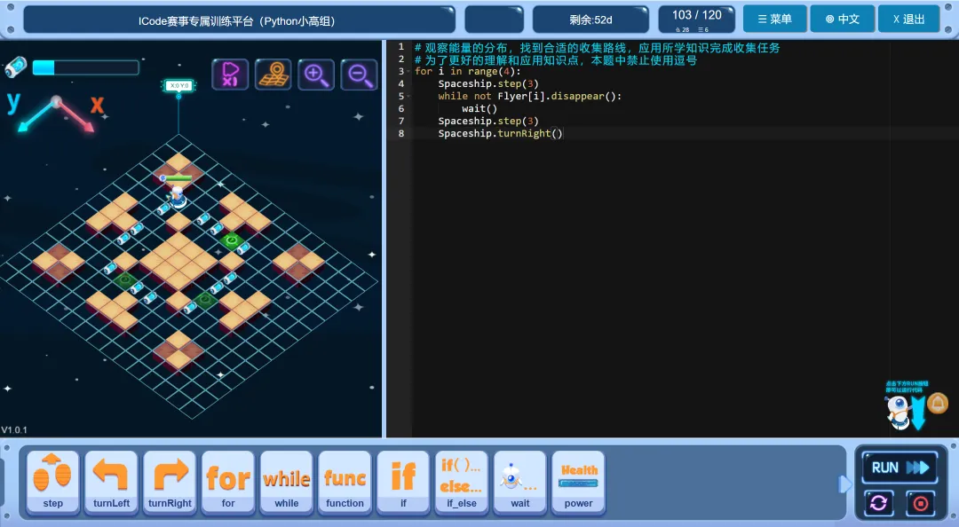Viewport: 959px width, 527px height.
Task: Click the 剩余:52d remaining time box
Action: pyautogui.click(x=590, y=20)
